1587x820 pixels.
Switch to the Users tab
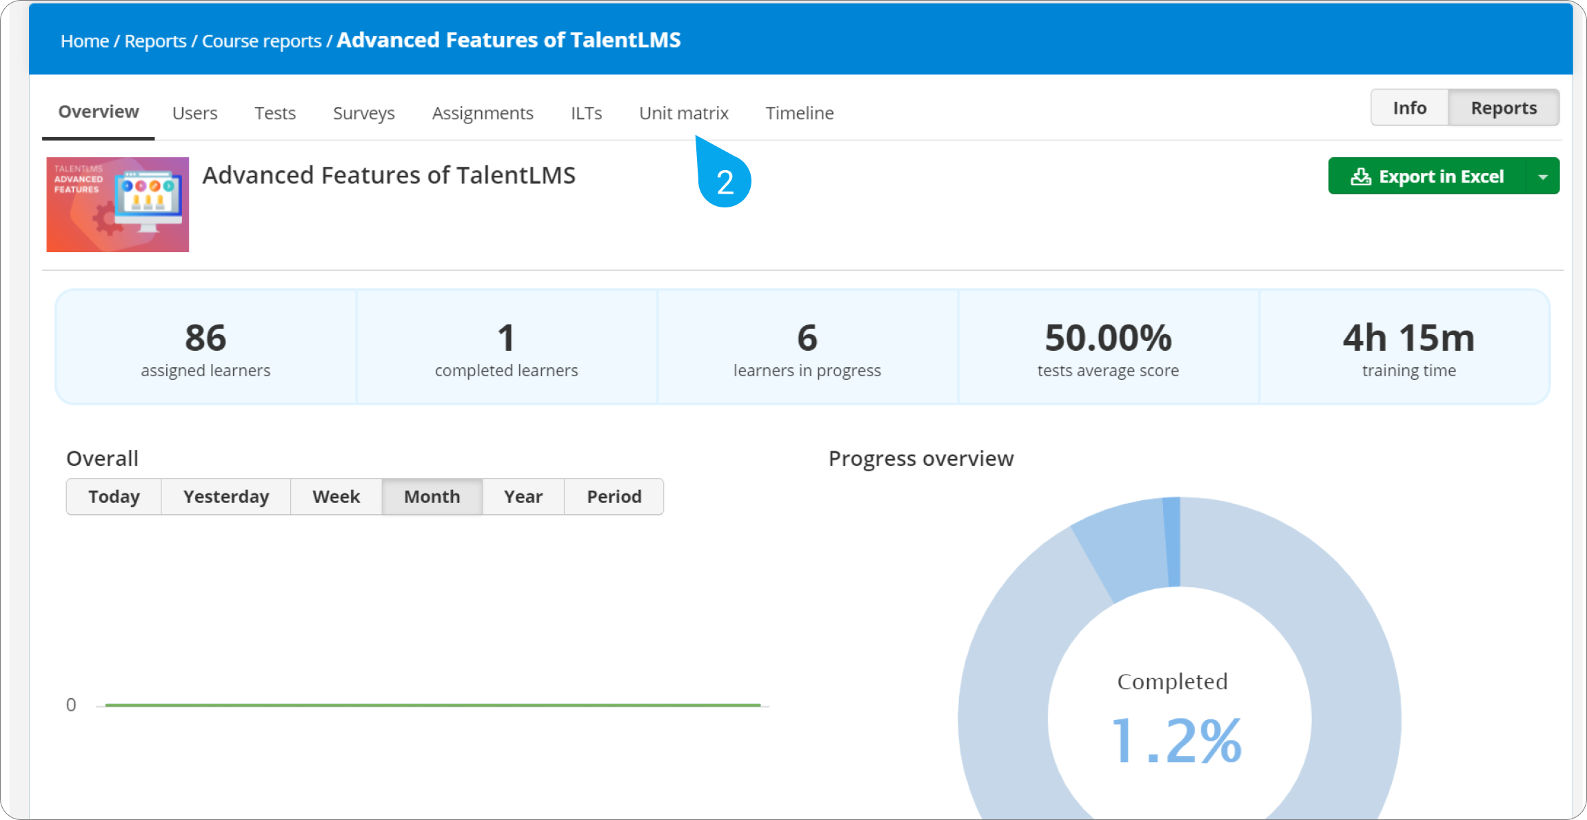pyautogui.click(x=195, y=113)
